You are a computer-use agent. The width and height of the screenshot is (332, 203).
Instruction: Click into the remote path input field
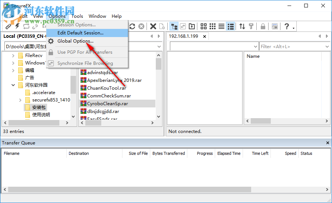211,47
